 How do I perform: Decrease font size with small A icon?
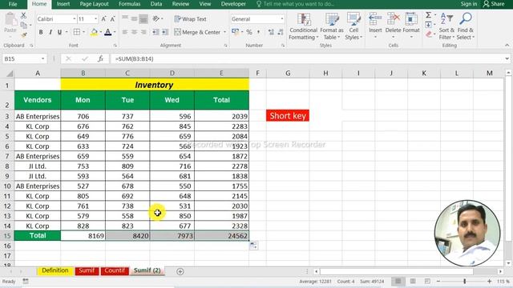point(112,19)
